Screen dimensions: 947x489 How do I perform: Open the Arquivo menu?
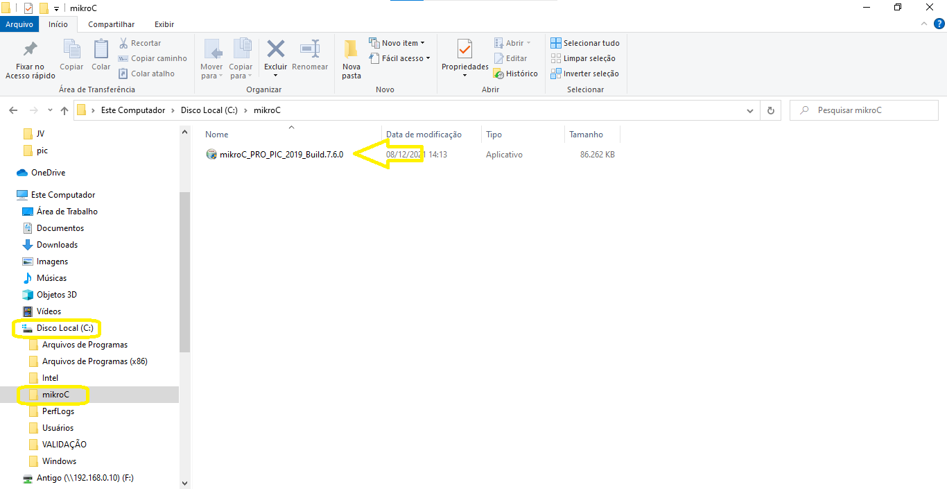click(x=19, y=24)
